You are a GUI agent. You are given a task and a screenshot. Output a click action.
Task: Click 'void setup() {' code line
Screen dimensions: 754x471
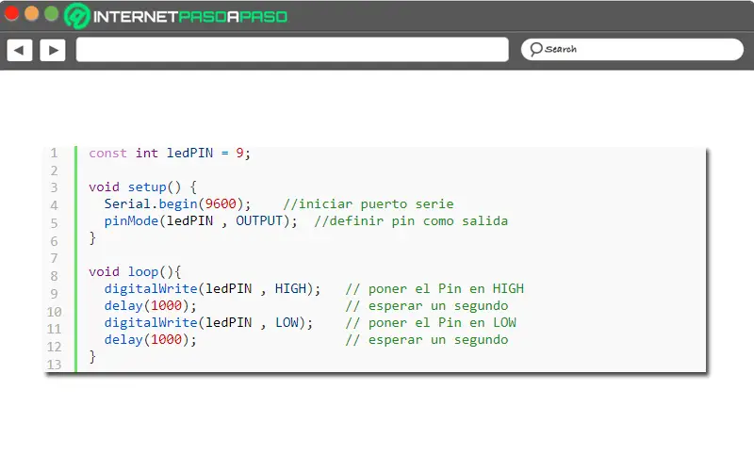pyautogui.click(x=143, y=187)
